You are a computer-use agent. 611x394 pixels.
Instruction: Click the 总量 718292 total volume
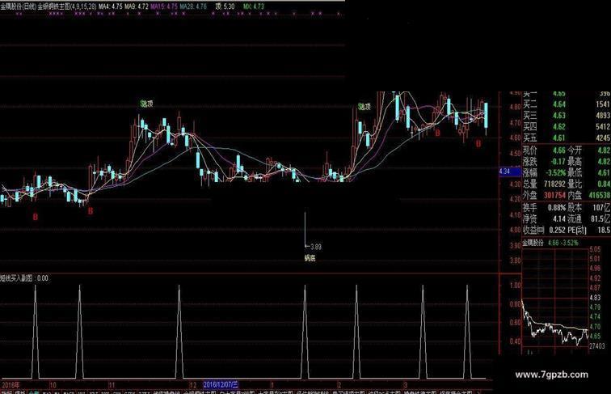[x=554, y=184]
